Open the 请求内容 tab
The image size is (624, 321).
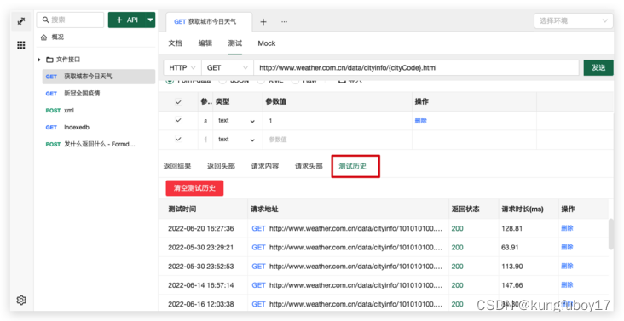(x=264, y=166)
